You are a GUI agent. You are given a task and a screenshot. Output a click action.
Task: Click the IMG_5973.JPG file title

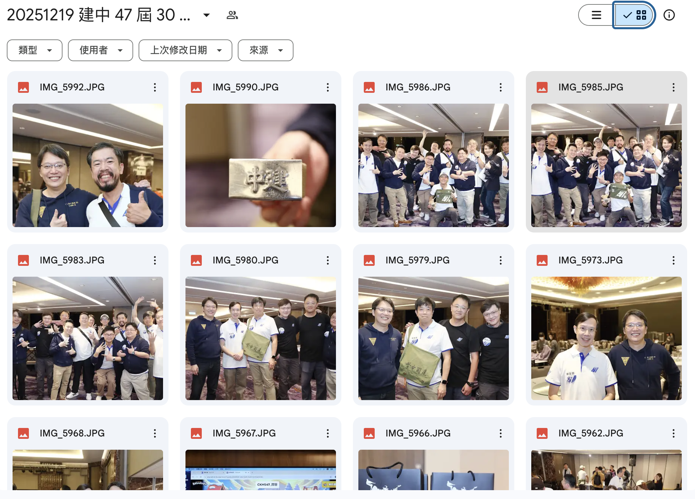(x=590, y=260)
